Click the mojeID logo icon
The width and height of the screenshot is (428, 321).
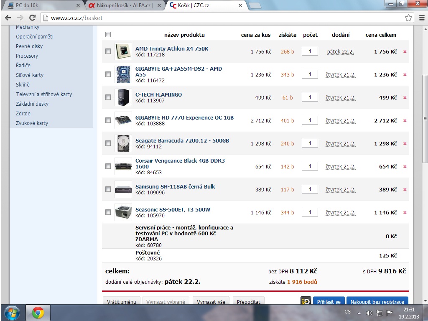pyautogui.click(x=306, y=301)
